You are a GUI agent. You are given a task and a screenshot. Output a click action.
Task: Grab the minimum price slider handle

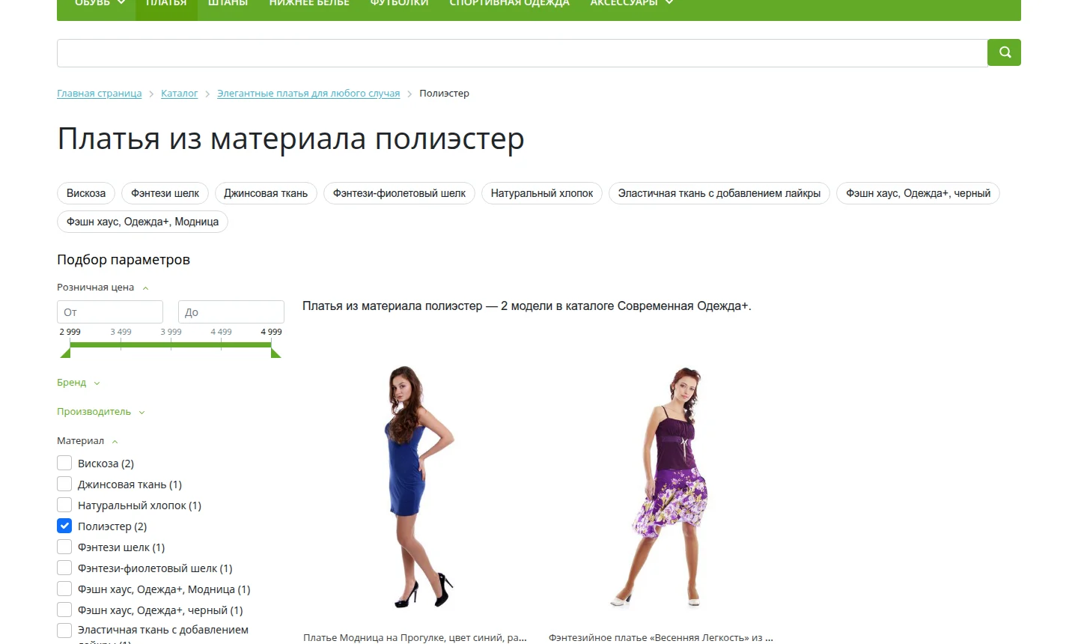point(66,352)
